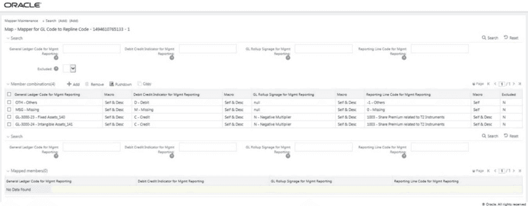Viewport: 528px width, 206px height.
Task: Open help for GL Rollup Signage in the search above Mapped members
Action: tap(288, 156)
